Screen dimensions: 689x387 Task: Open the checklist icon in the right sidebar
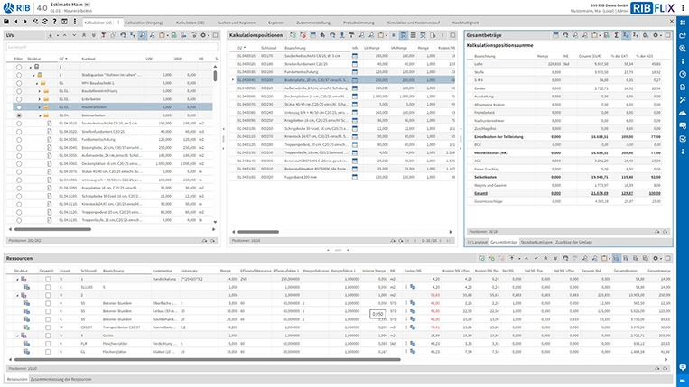[x=683, y=139]
